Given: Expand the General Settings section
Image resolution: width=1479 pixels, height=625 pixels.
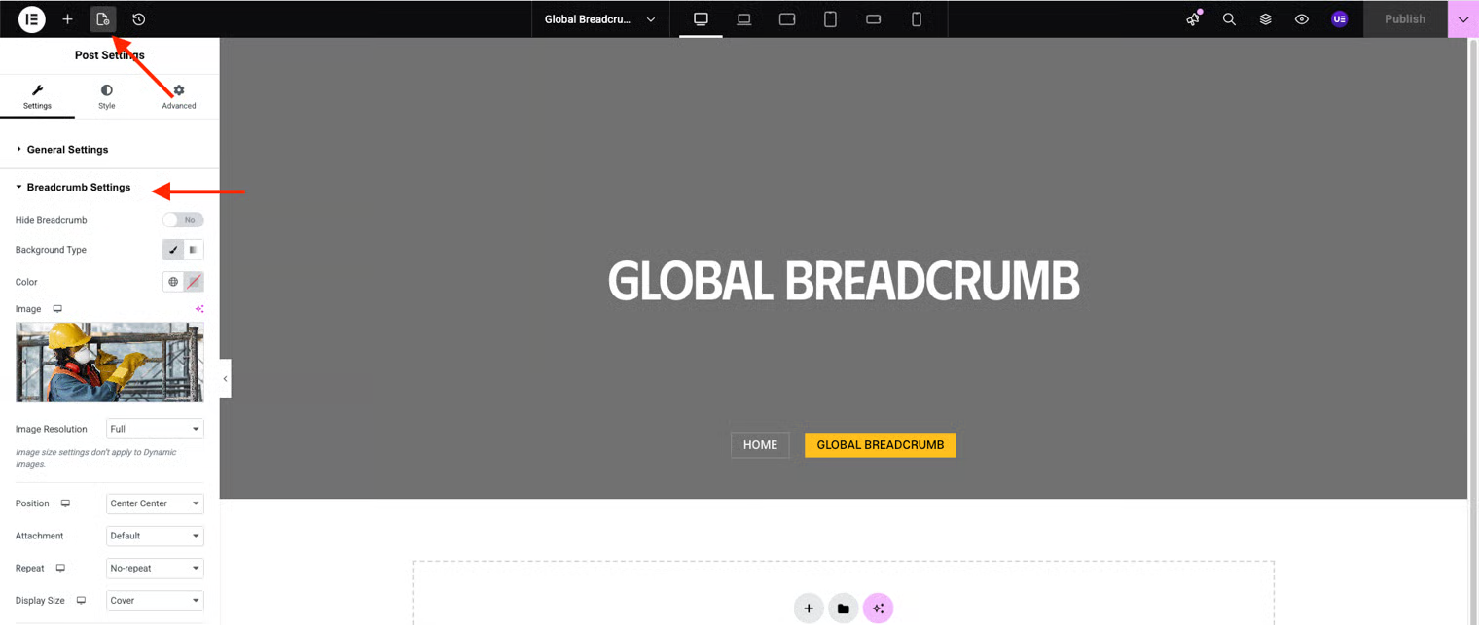Looking at the screenshot, I should [67, 150].
